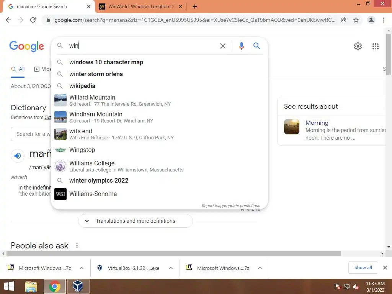
Task: Close the WinWorld Windows Longhorn tab
Action: [181, 7]
